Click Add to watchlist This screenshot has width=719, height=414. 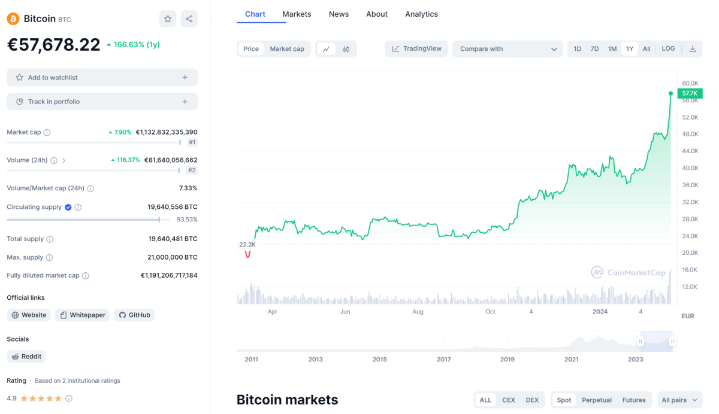(x=102, y=77)
